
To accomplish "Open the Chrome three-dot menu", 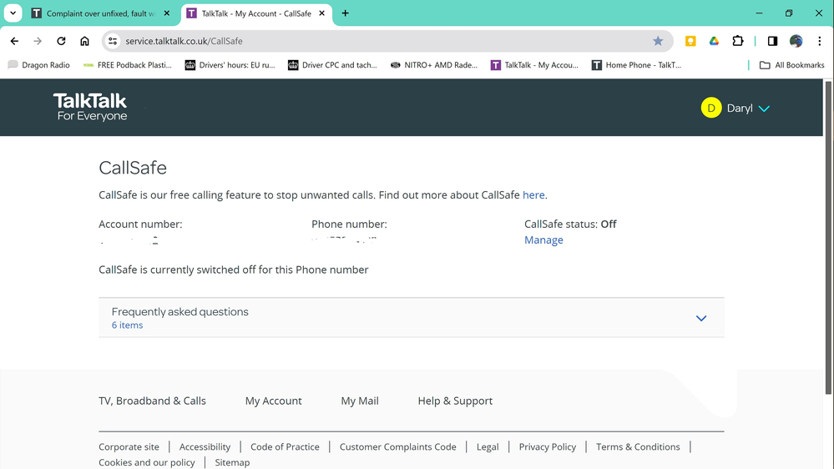I will click(x=819, y=41).
